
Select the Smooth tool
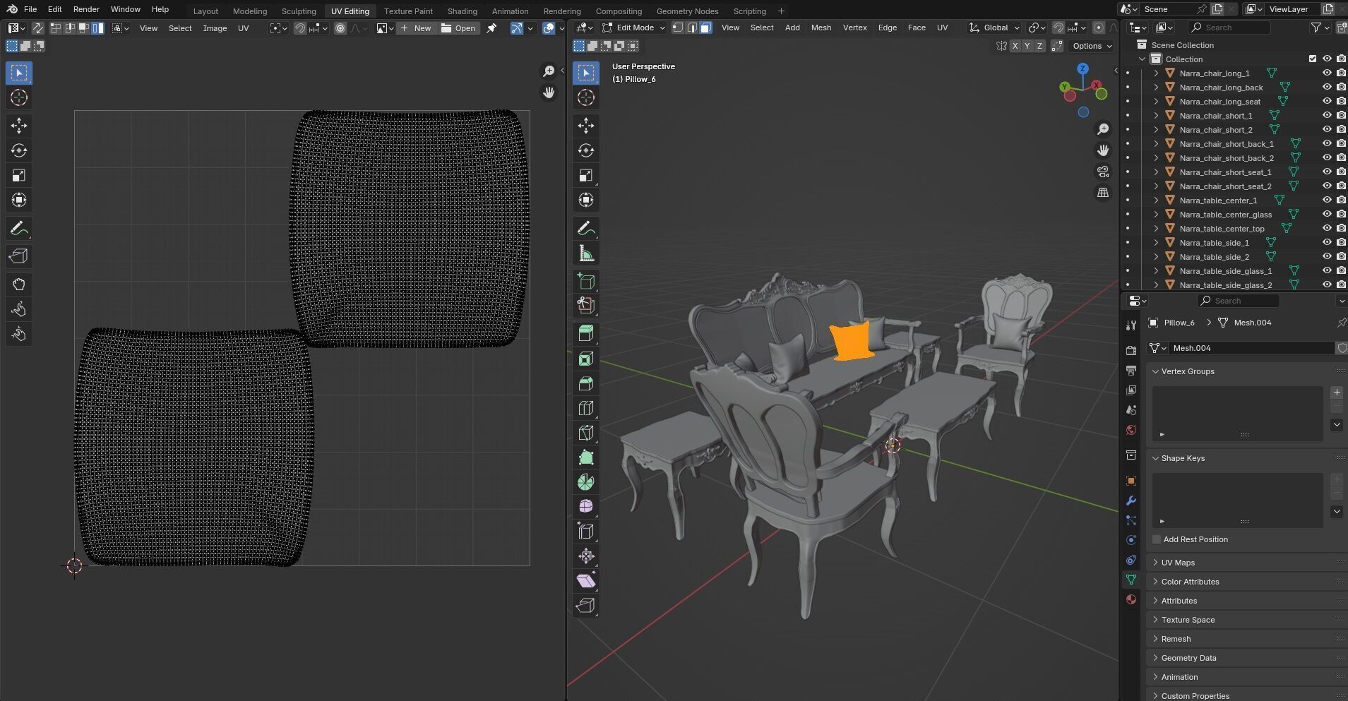click(586, 506)
